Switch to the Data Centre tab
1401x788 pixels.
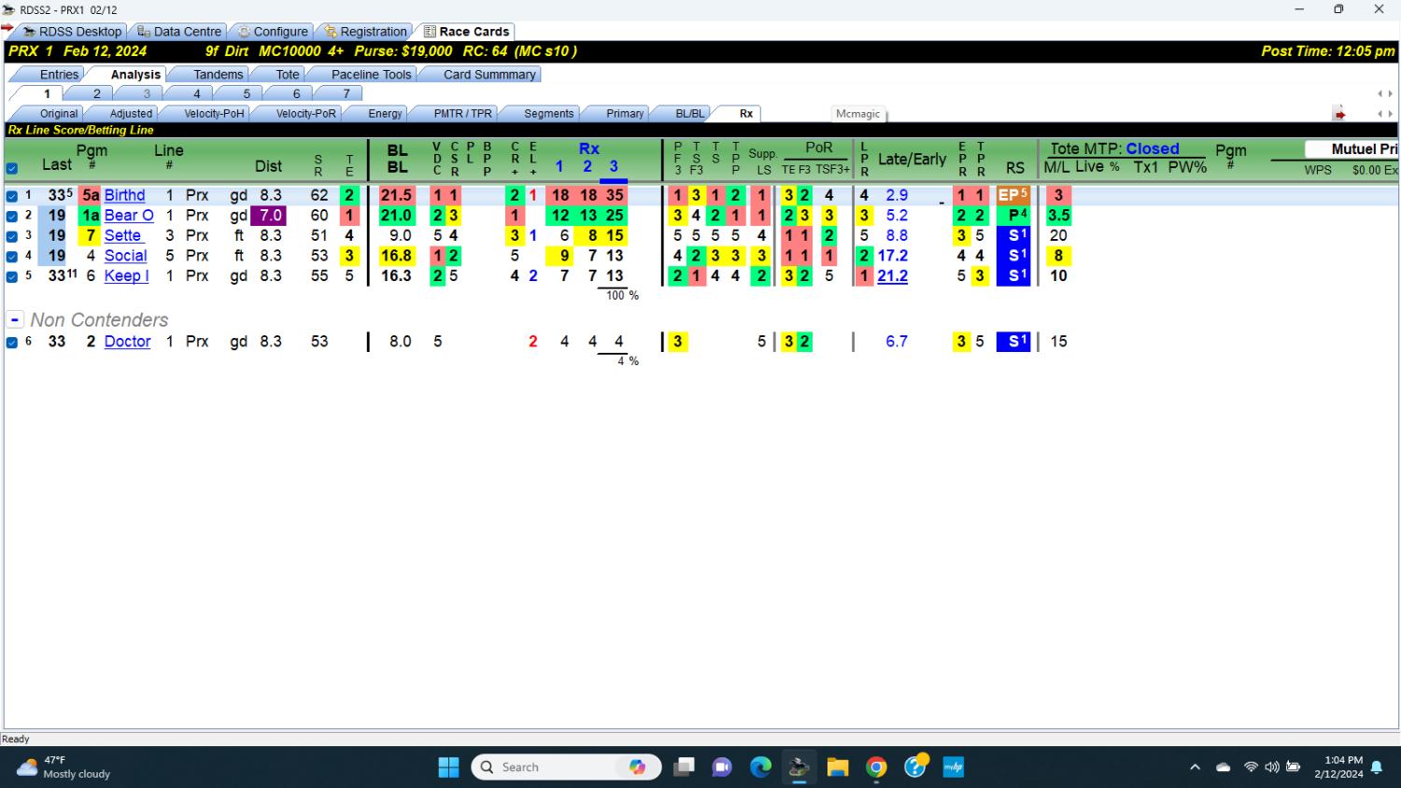click(178, 31)
